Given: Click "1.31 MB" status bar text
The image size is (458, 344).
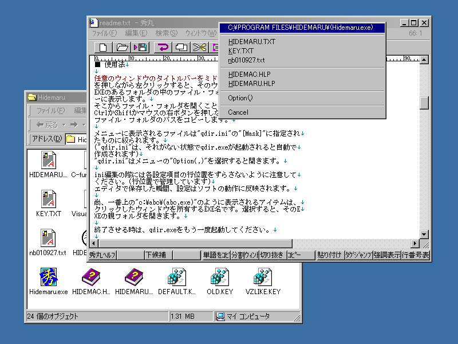Looking at the screenshot, I should point(183,316).
